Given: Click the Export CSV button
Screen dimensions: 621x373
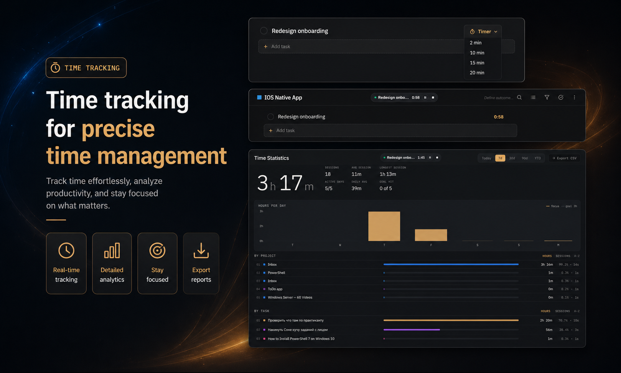Looking at the screenshot, I should (564, 158).
